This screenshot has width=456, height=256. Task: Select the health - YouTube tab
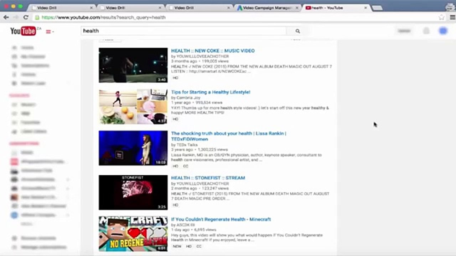[x=336, y=8]
